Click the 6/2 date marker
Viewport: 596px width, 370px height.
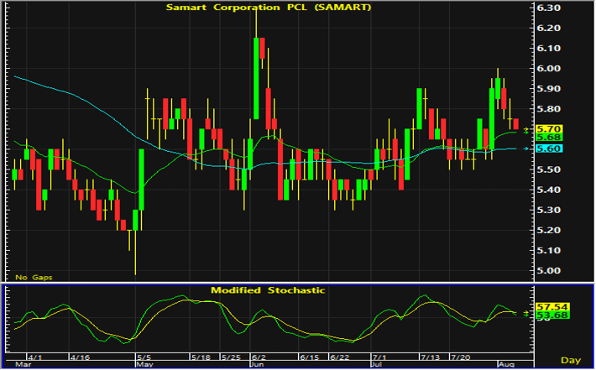click(x=259, y=357)
